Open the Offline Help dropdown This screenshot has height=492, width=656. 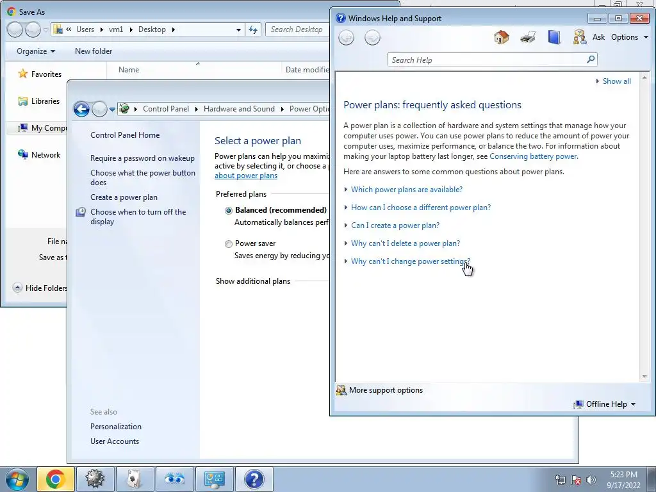611,404
